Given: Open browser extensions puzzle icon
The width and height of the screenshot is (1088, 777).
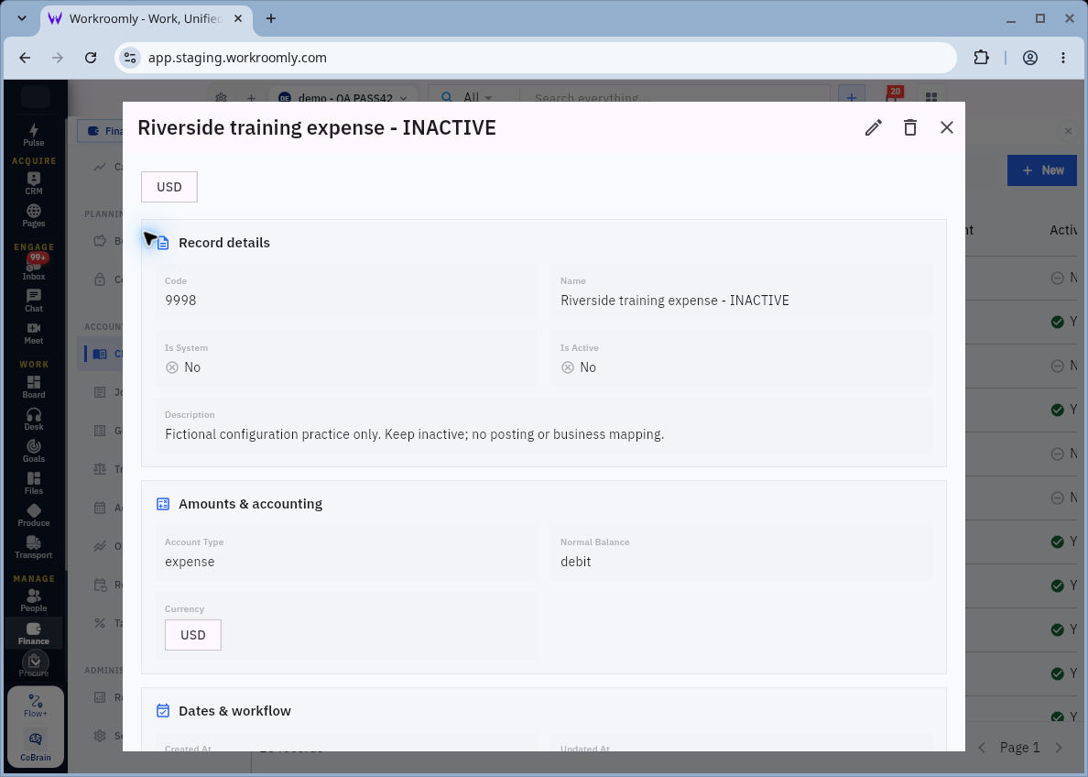Looking at the screenshot, I should tap(981, 58).
